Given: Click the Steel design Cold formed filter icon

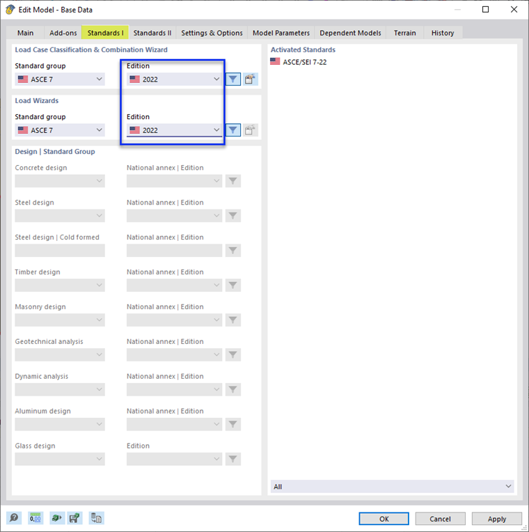Looking at the screenshot, I should (x=233, y=251).
